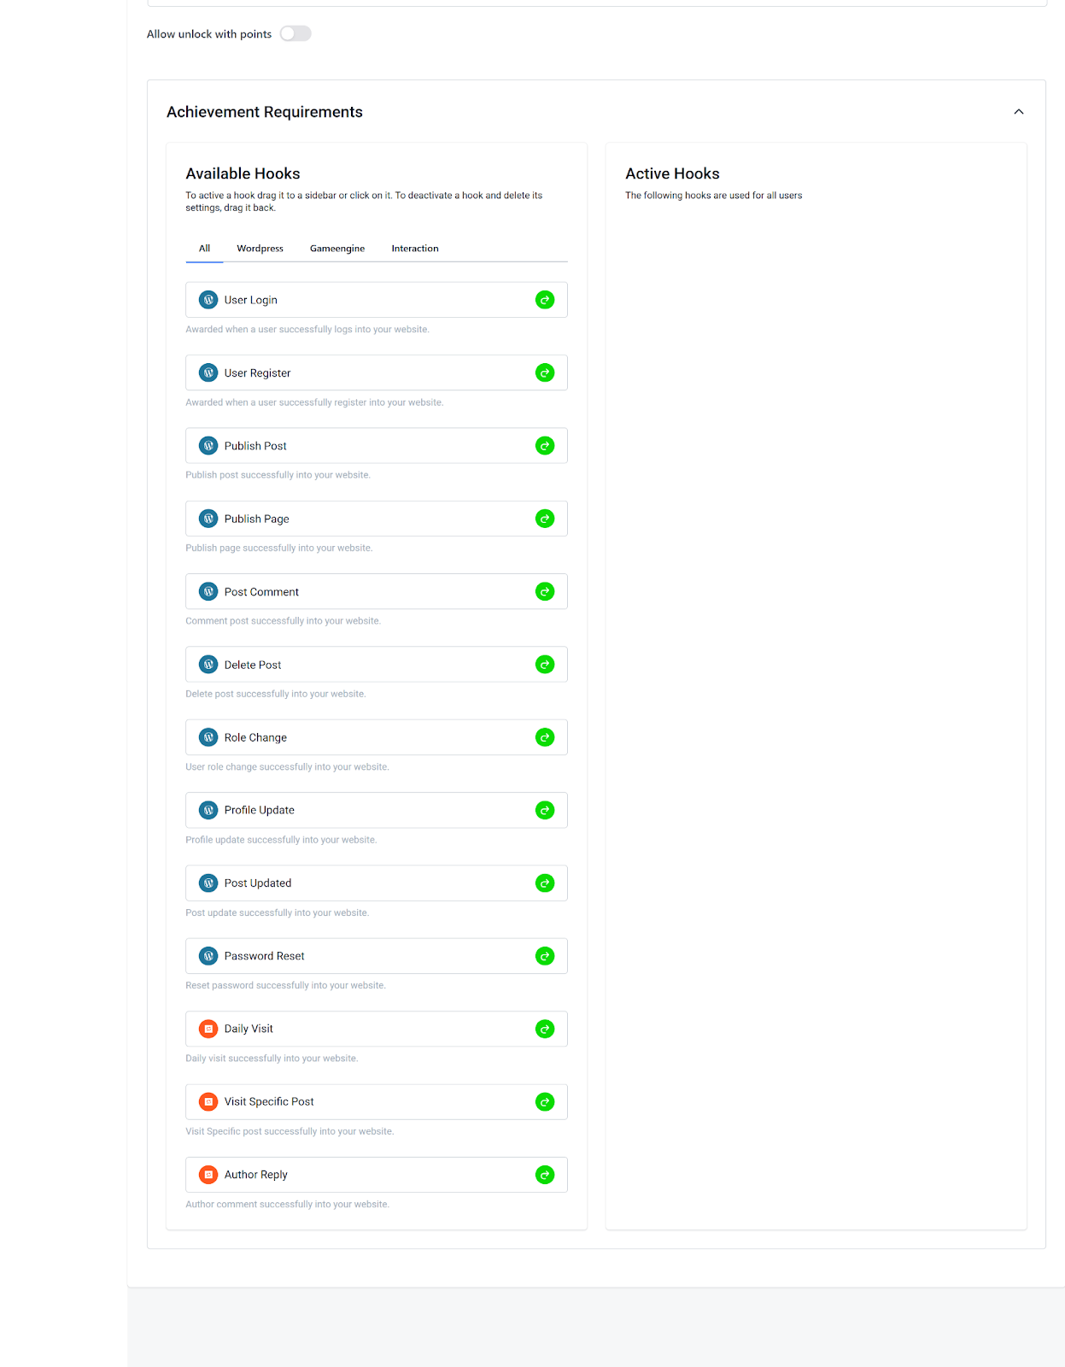This screenshot has width=1065, height=1367.
Task: Activate Daily Visit hook green arrow
Action: pos(545,1029)
